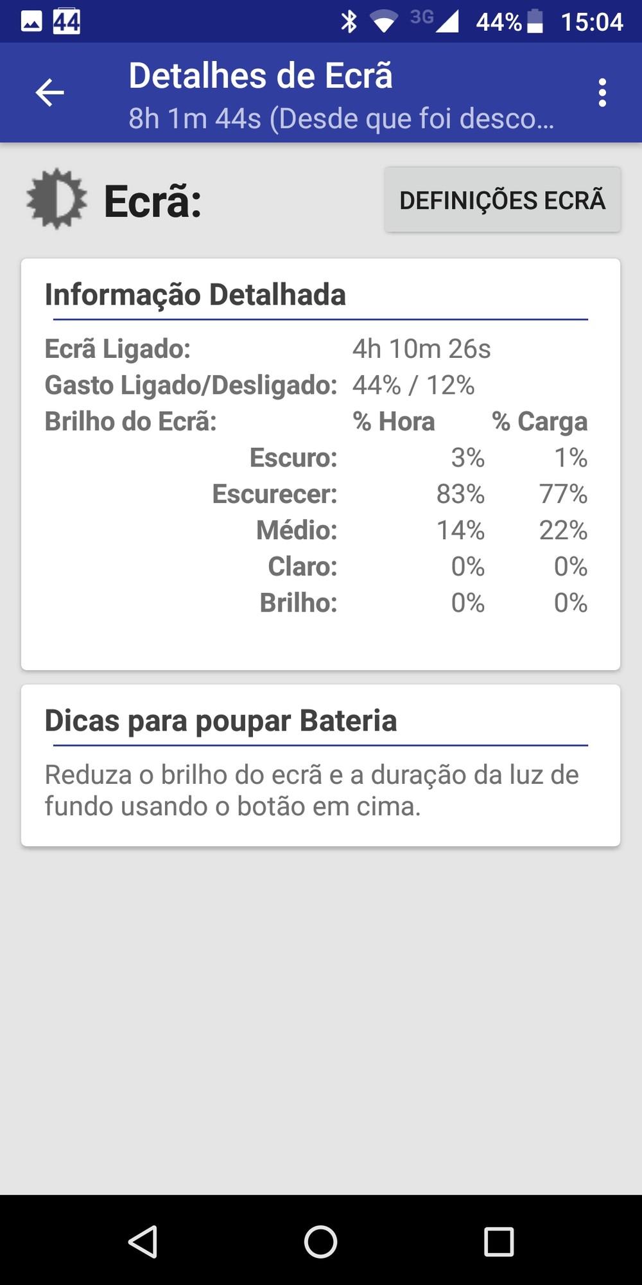The height and width of the screenshot is (1285, 642).
Task: Tap the Dicas para poupar Bateria header
Action: (221, 721)
